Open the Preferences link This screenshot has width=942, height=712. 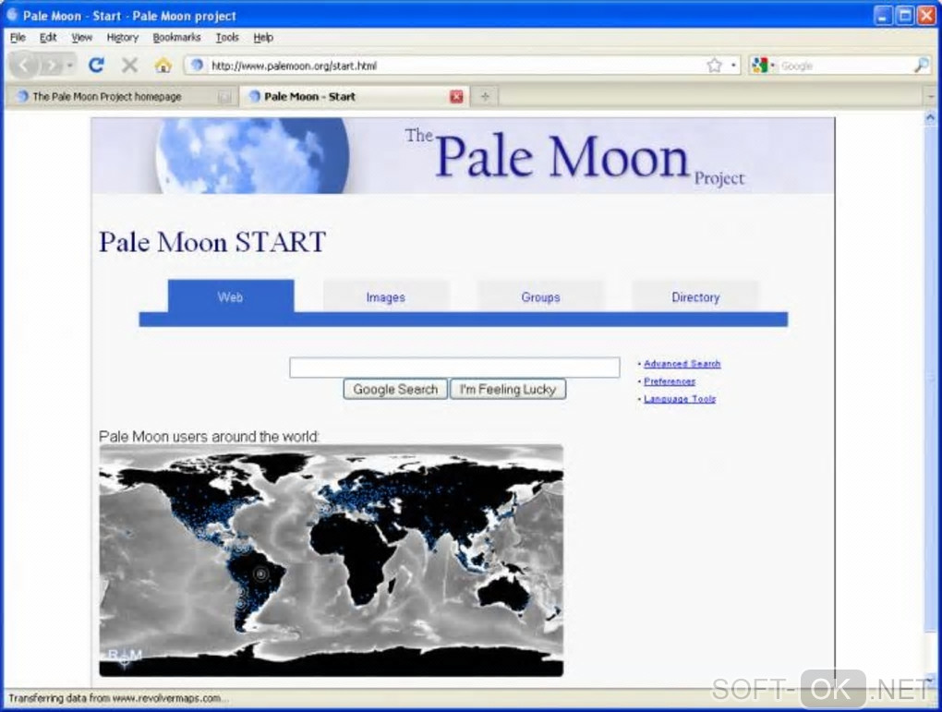click(670, 381)
